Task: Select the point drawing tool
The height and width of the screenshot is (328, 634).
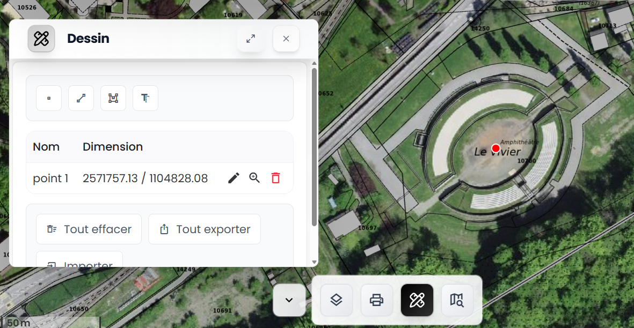Action: (x=49, y=98)
